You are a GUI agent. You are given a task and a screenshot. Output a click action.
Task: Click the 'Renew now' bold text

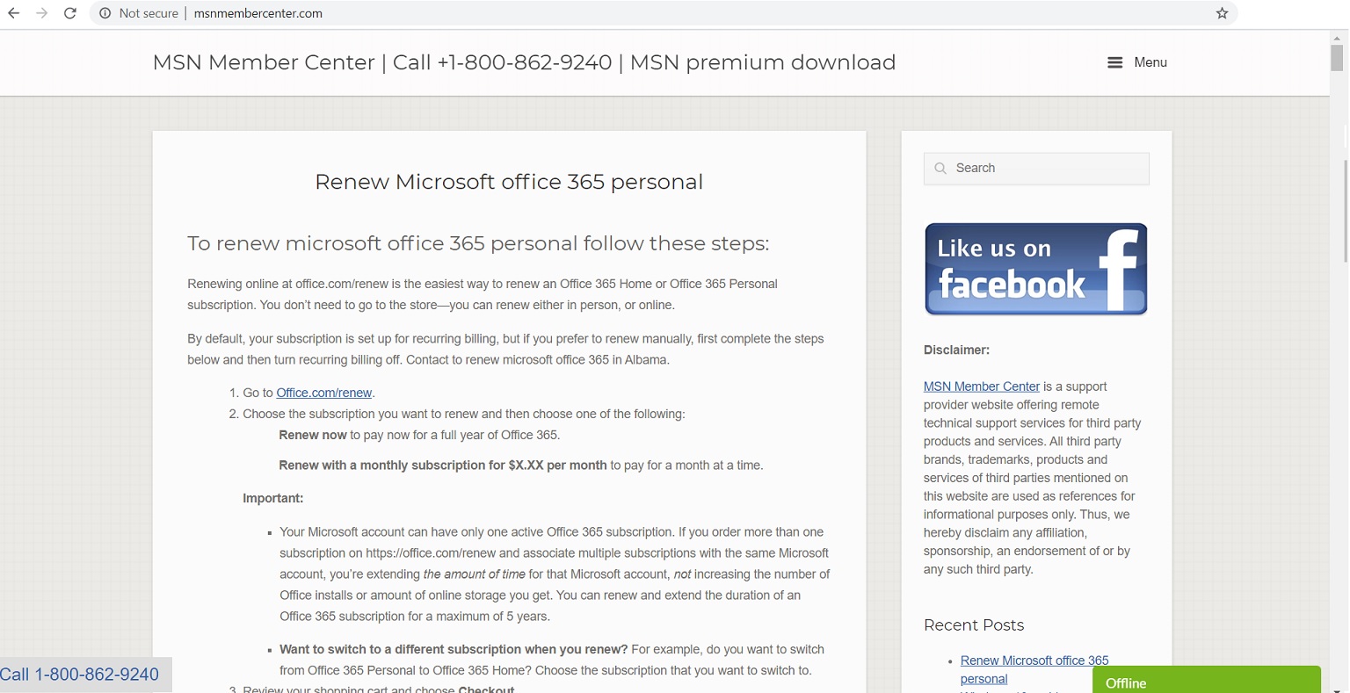pos(313,435)
